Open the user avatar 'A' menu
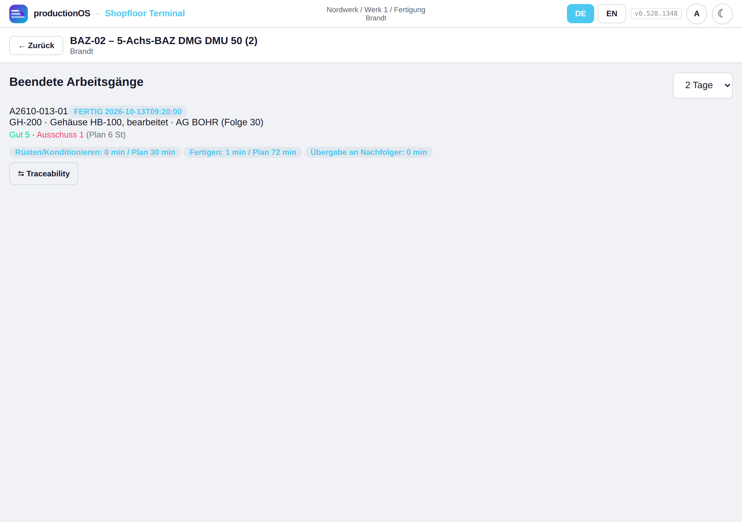This screenshot has height=522, width=742. (696, 14)
